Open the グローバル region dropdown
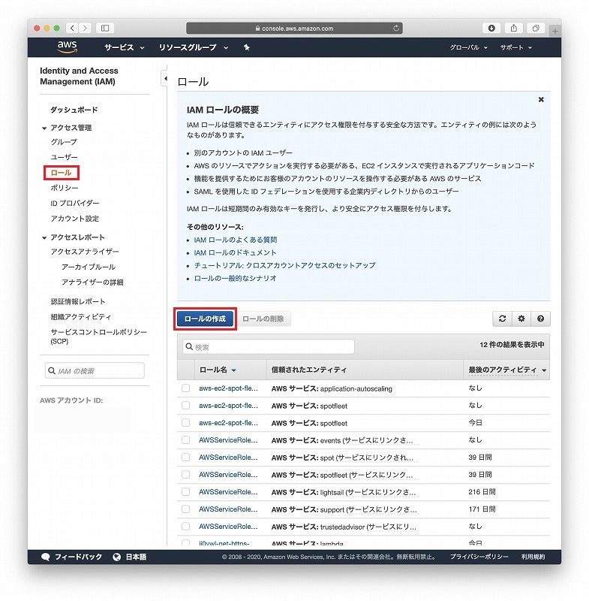Screen dimensions: 589x601 pyautogui.click(x=468, y=47)
